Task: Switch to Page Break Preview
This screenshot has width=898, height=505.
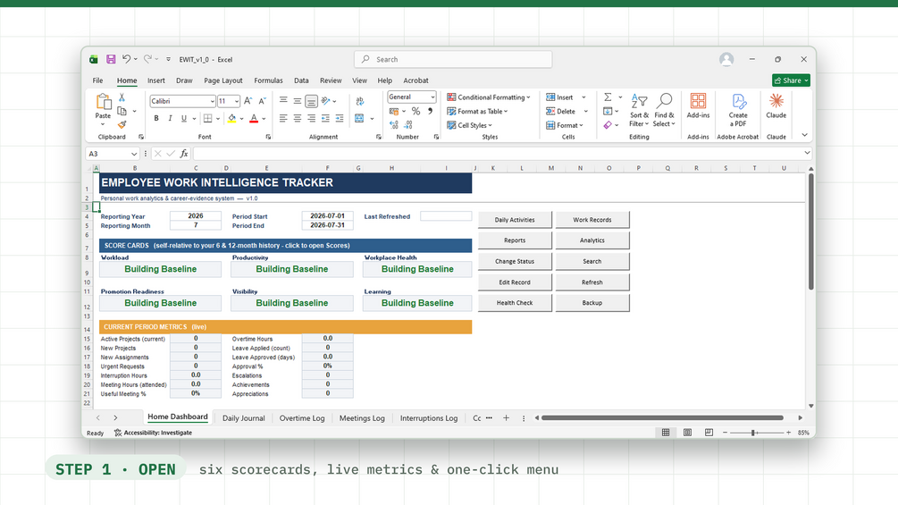Action: pyautogui.click(x=709, y=433)
